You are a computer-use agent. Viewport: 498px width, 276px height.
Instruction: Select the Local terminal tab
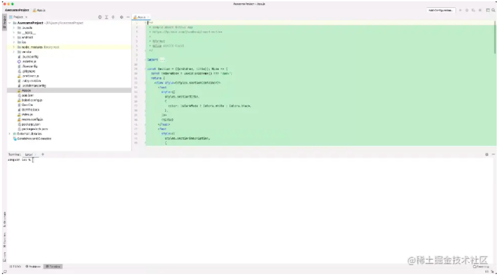pyautogui.click(x=29, y=154)
